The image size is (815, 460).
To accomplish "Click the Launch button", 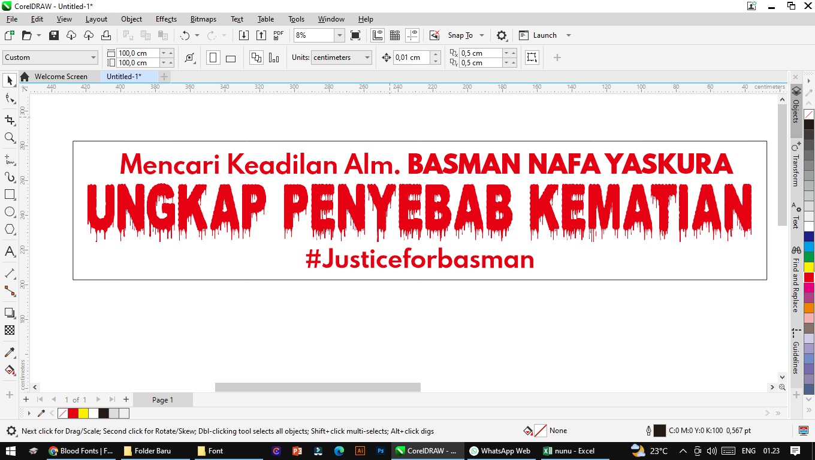I will click(544, 35).
